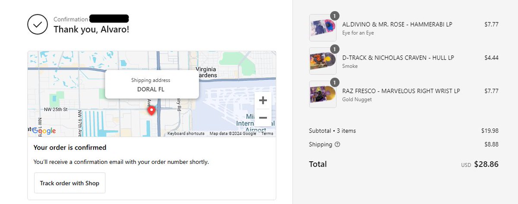Select the Hull LP album thumbnail
The image size is (518, 204).
pyautogui.click(x=323, y=61)
